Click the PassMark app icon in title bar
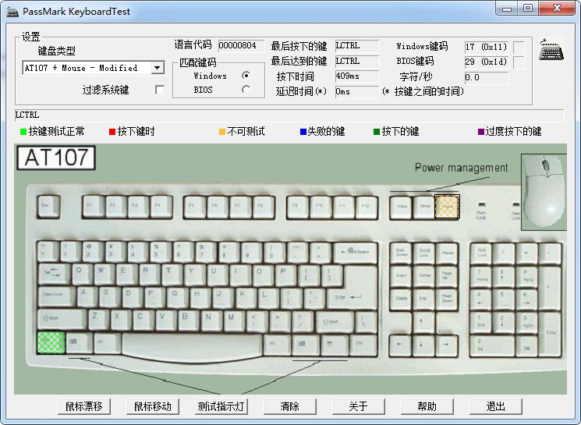Image resolution: width=581 pixels, height=425 pixels. pos(12,12)
